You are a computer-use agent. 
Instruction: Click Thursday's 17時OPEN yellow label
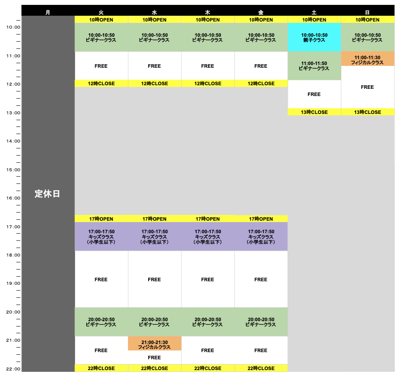[x=207, y=219]
